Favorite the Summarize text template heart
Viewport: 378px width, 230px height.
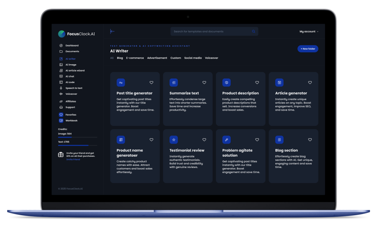pyautogui.click(x=204, y=82)
